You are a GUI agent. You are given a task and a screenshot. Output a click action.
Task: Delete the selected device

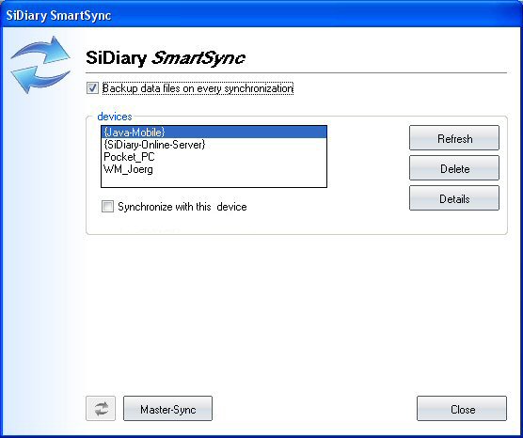(454, 168)
